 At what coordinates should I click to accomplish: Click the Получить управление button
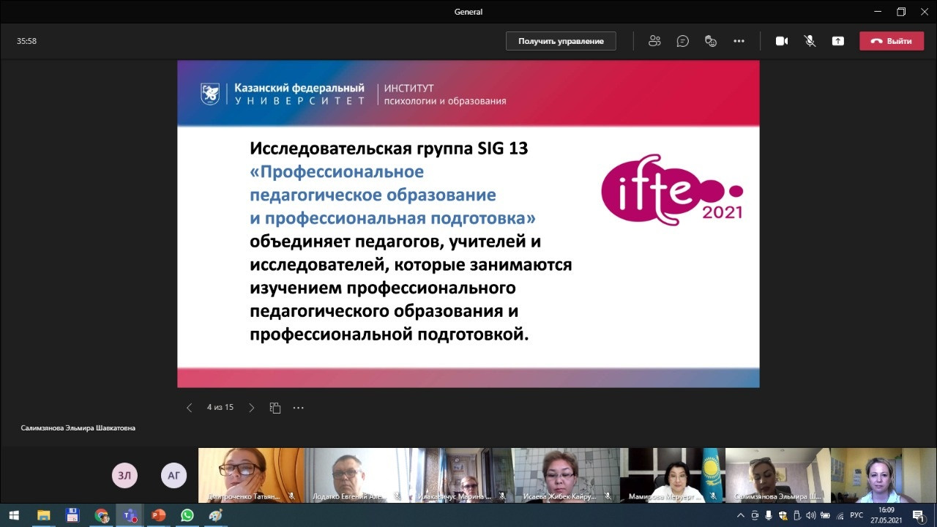[561, 41]
